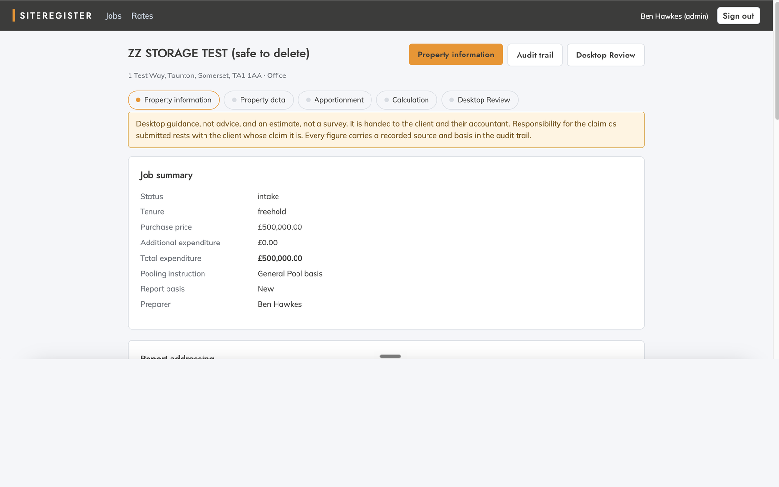779x487 pixels.
Task: Click the address line 1 Test Way, Taunton
Action: point(207,75)
